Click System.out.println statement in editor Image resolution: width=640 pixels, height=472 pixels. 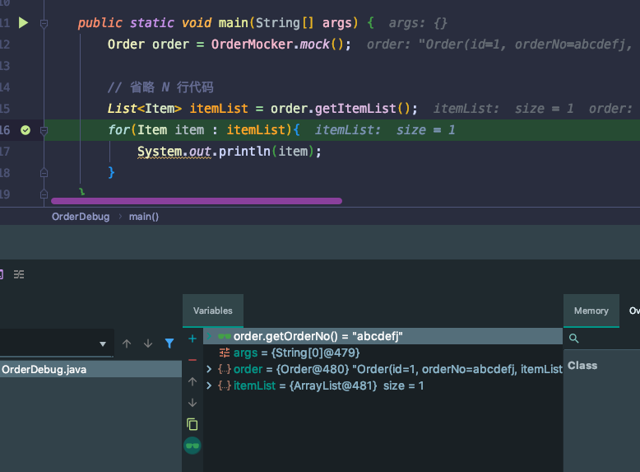point(230,152)
